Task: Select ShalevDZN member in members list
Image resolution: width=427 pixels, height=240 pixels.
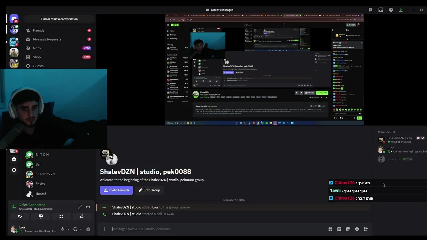Action: coord(401,140)
